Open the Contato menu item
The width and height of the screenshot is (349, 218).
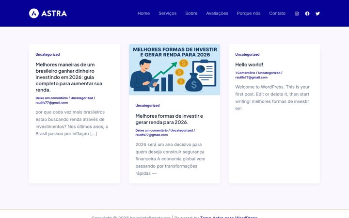pos(277,14)
